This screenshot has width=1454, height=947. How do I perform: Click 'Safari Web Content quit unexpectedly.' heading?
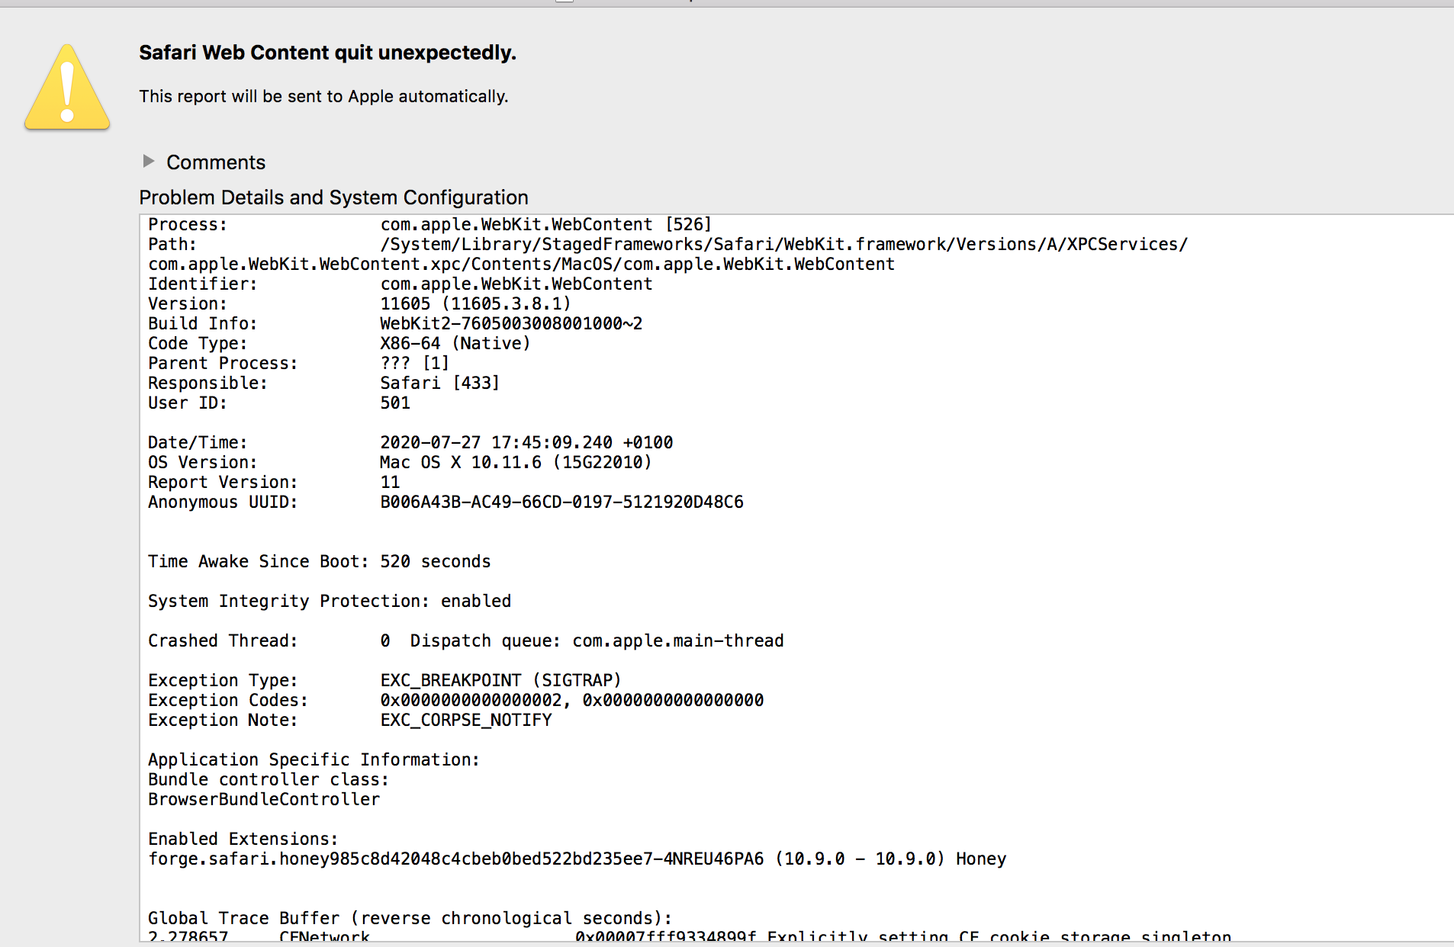327,53
